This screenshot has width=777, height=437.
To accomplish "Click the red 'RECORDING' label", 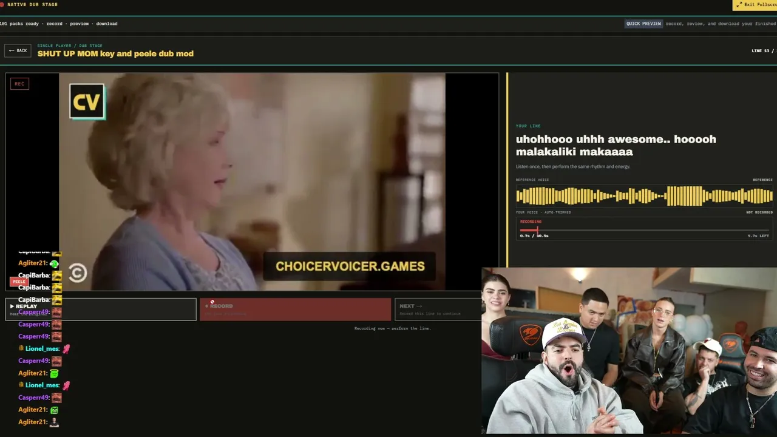I will point(531,222).
